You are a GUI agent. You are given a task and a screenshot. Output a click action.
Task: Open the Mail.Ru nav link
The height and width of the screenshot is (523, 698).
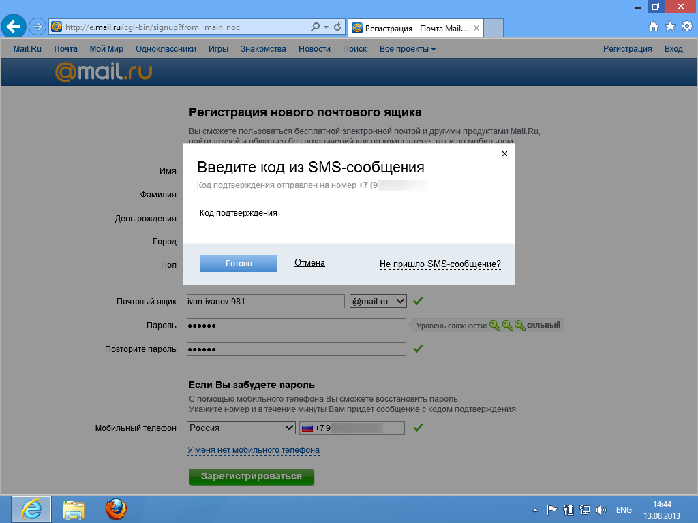click(x=27, y=49)
